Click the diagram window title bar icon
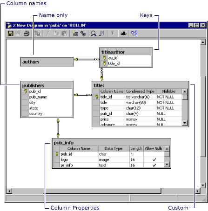This screenshot has height=211, width=208. click(9, 25)
